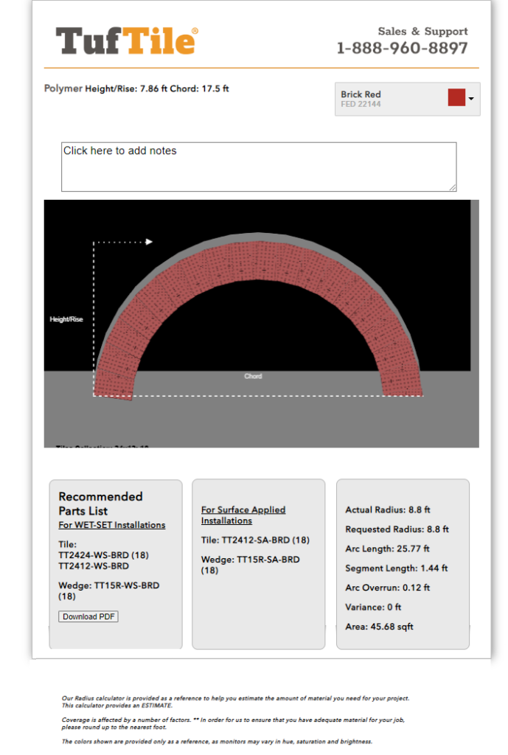Click the notes text area
This screenshot has height=755, width=508.
pos(258,167)
